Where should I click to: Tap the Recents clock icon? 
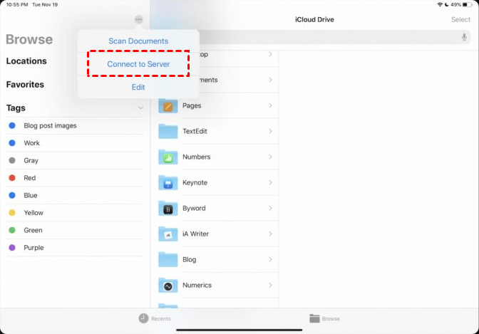(x=143, y=318)
